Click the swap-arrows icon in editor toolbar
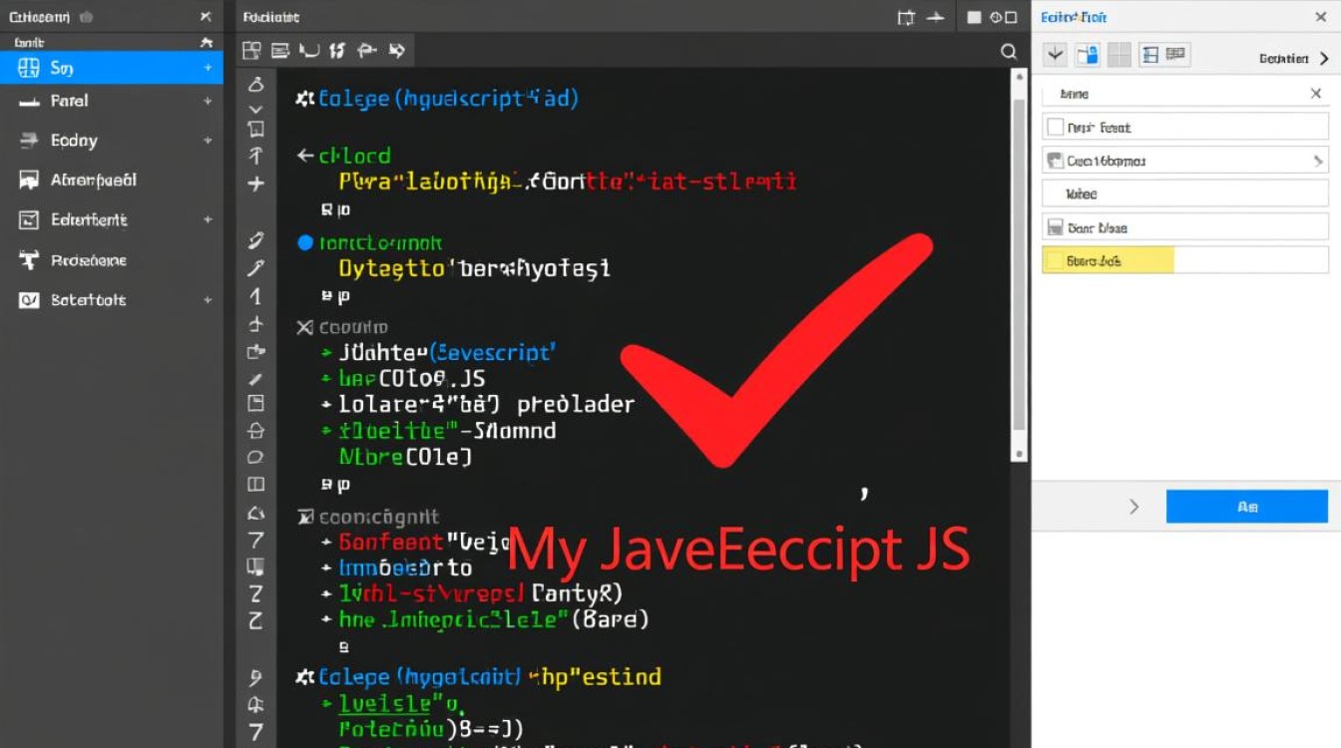The width and height of the screenshot is (1341, 748). coord(337,51)
